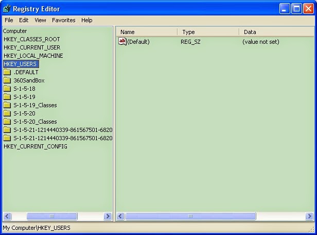317x235 pixels.
Task: Click the values pane horizontal scrollbar thumb
Action: point(190,216)
